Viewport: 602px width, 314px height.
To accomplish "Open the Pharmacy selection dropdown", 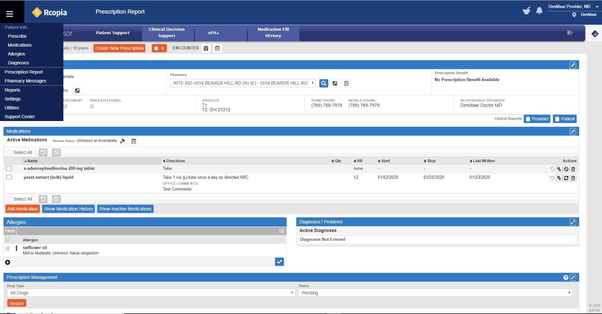I will pos(243,83).
